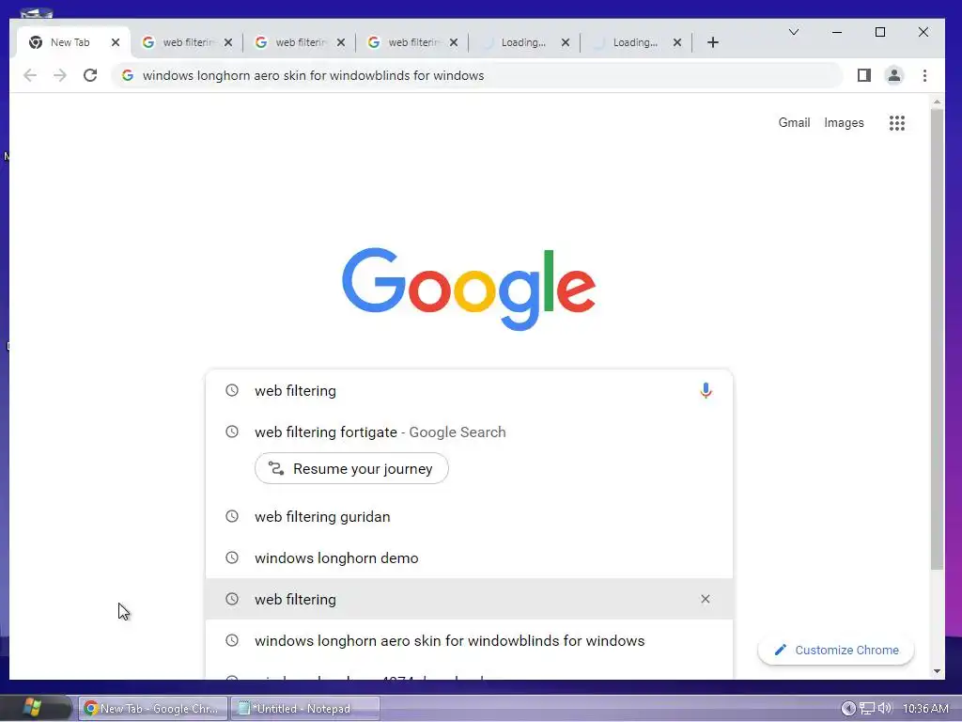Click the scrollbar down arrow
This screenshot has width=962, height=722.
tap(937, 671)
